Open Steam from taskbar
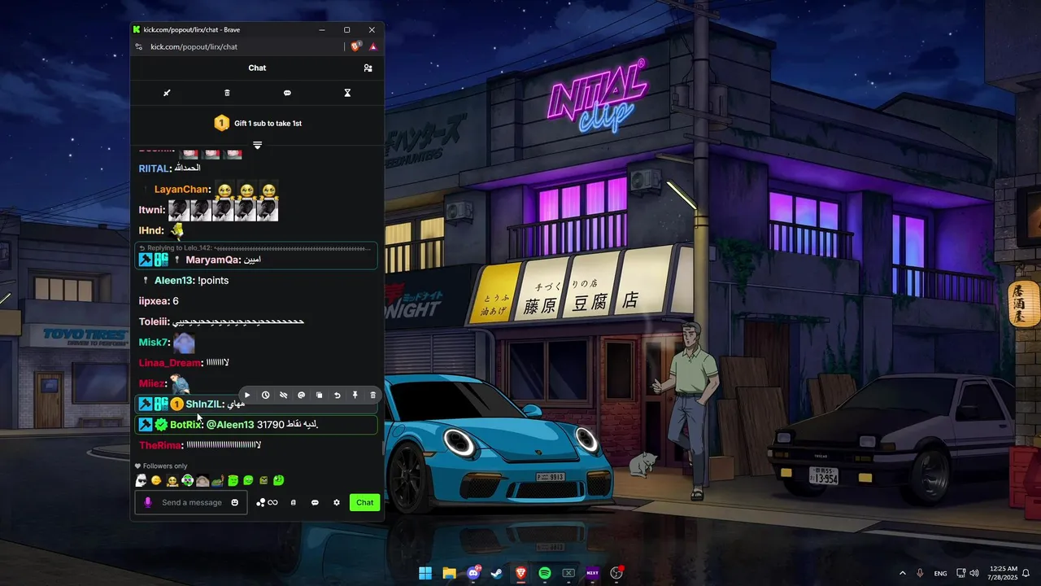This screenshot has height=586, width=1041. [497, 573]
